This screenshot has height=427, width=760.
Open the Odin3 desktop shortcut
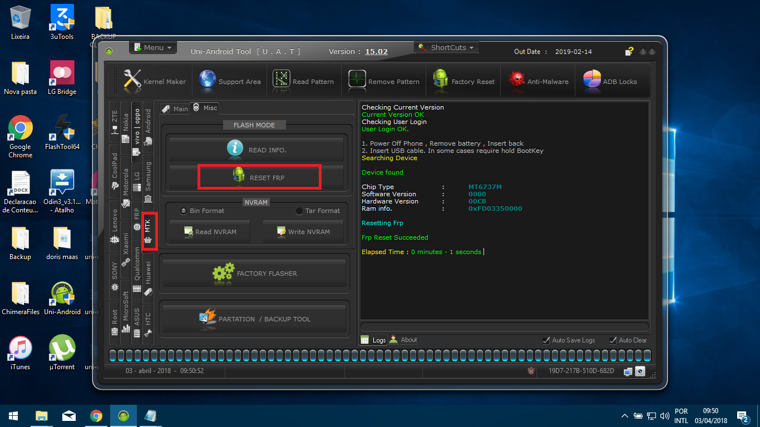click(x=62, y=191)
